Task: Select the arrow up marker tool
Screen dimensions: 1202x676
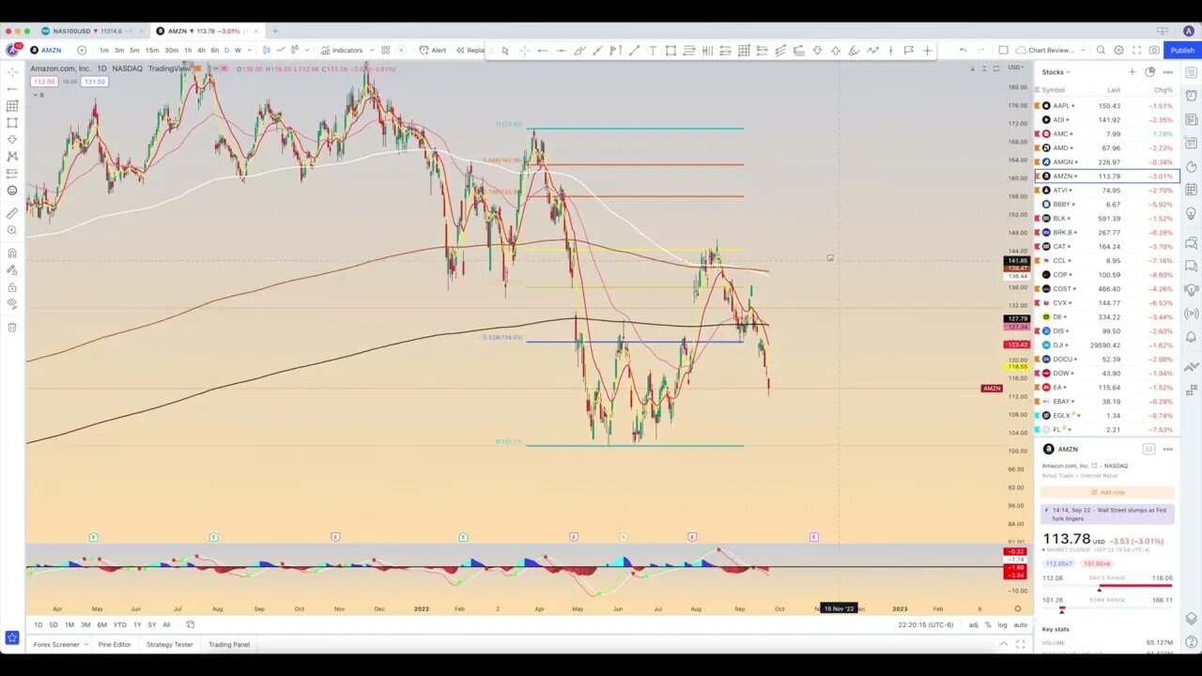Action: point(836,51)
